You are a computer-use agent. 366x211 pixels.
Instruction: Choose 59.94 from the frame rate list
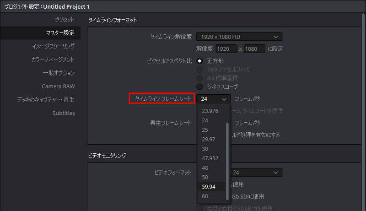pyautogui.click(x=211, y=187)
